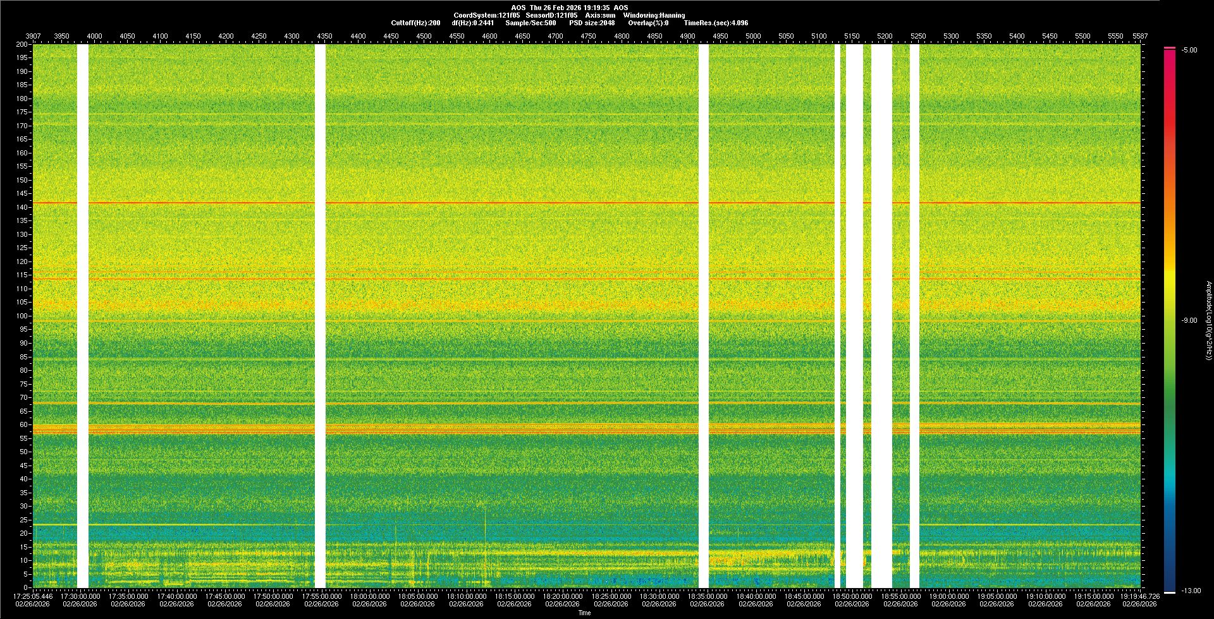Click the red 142 Hz spectral line
Viewport: 1214px width, 619px height.
click(506, 203)
